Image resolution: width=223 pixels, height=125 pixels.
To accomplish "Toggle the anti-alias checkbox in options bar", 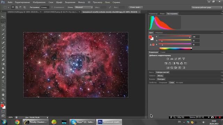I will coord(52,7).
